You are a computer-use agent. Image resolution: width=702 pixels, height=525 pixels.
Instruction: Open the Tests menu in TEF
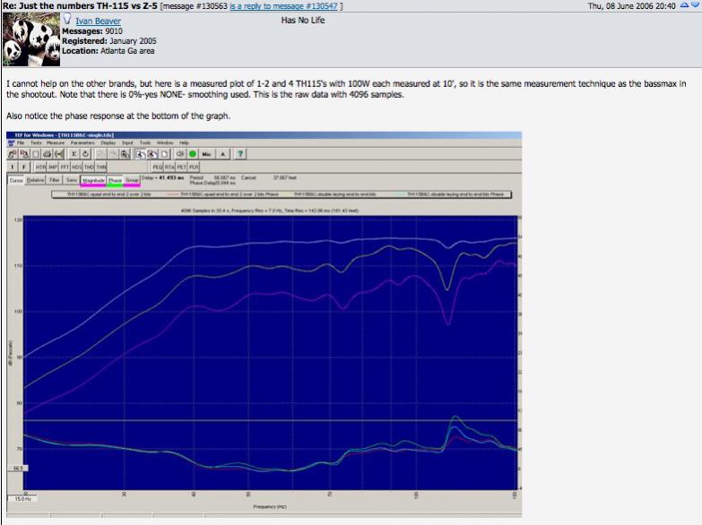(x=36, y=142)
